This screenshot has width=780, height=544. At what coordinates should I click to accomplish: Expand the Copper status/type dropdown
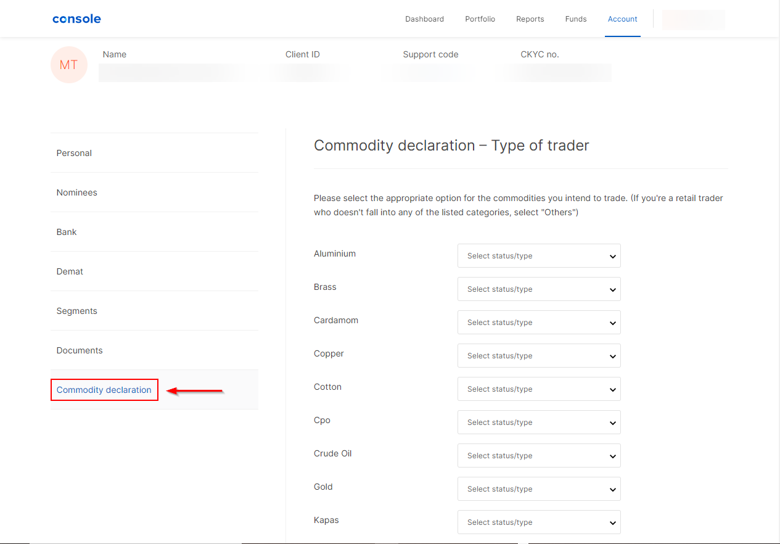(x=539, y=356)
